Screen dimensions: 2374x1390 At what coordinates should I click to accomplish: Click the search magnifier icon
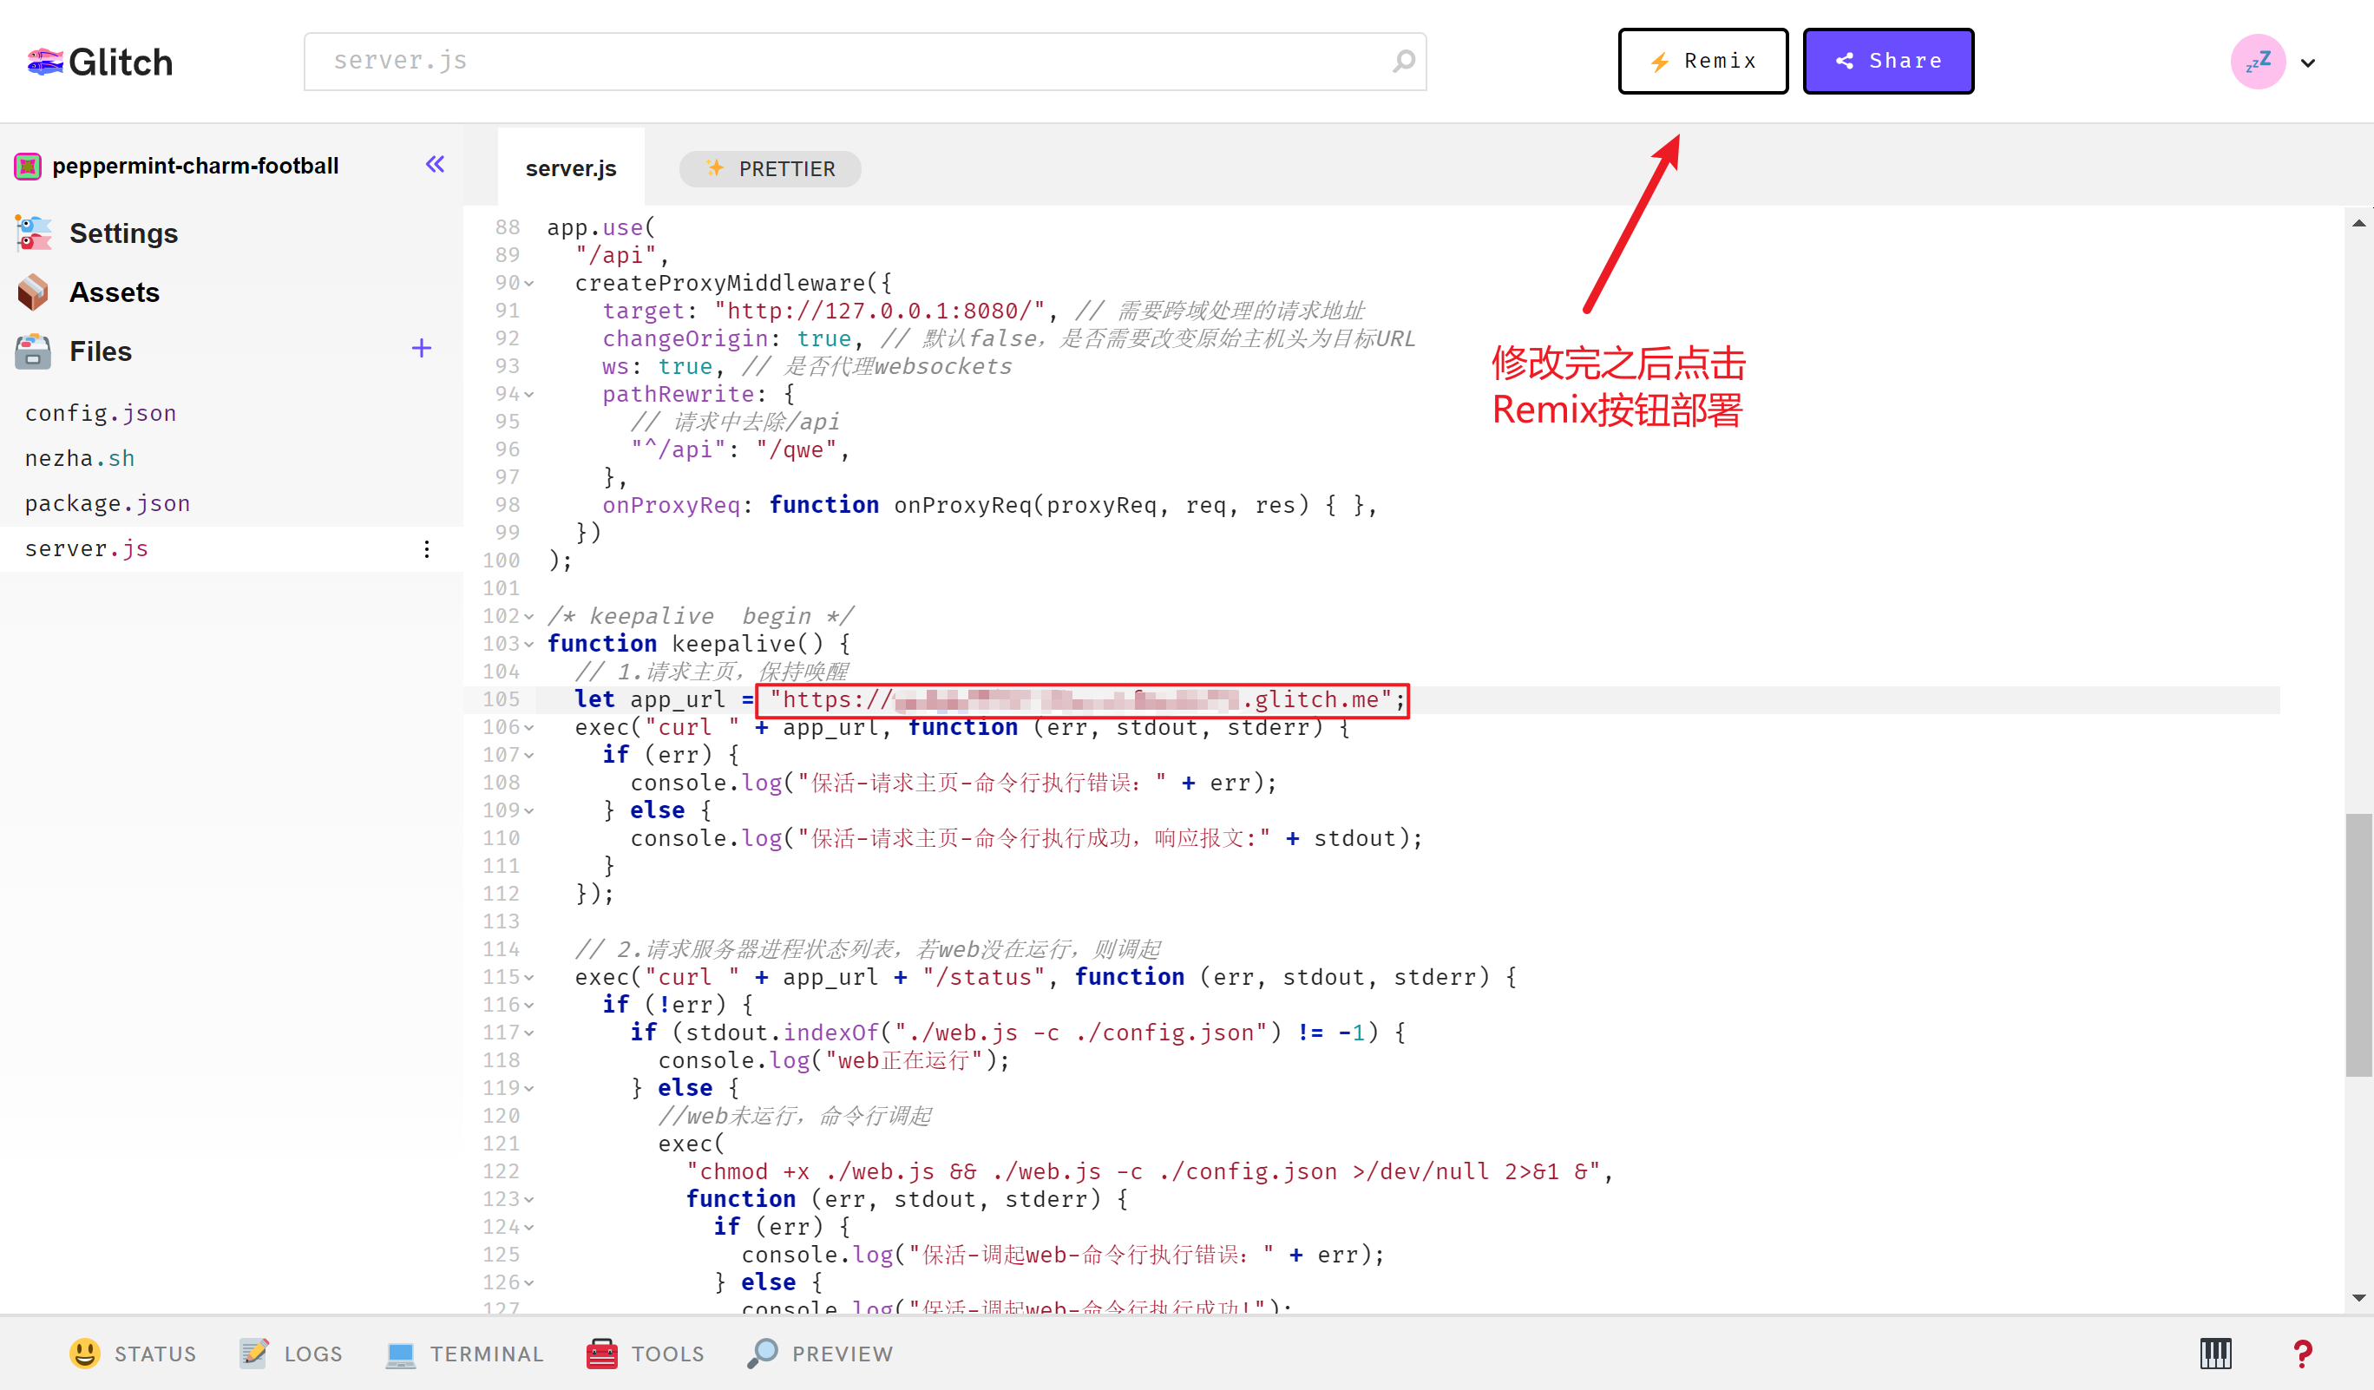[1403, 62]
